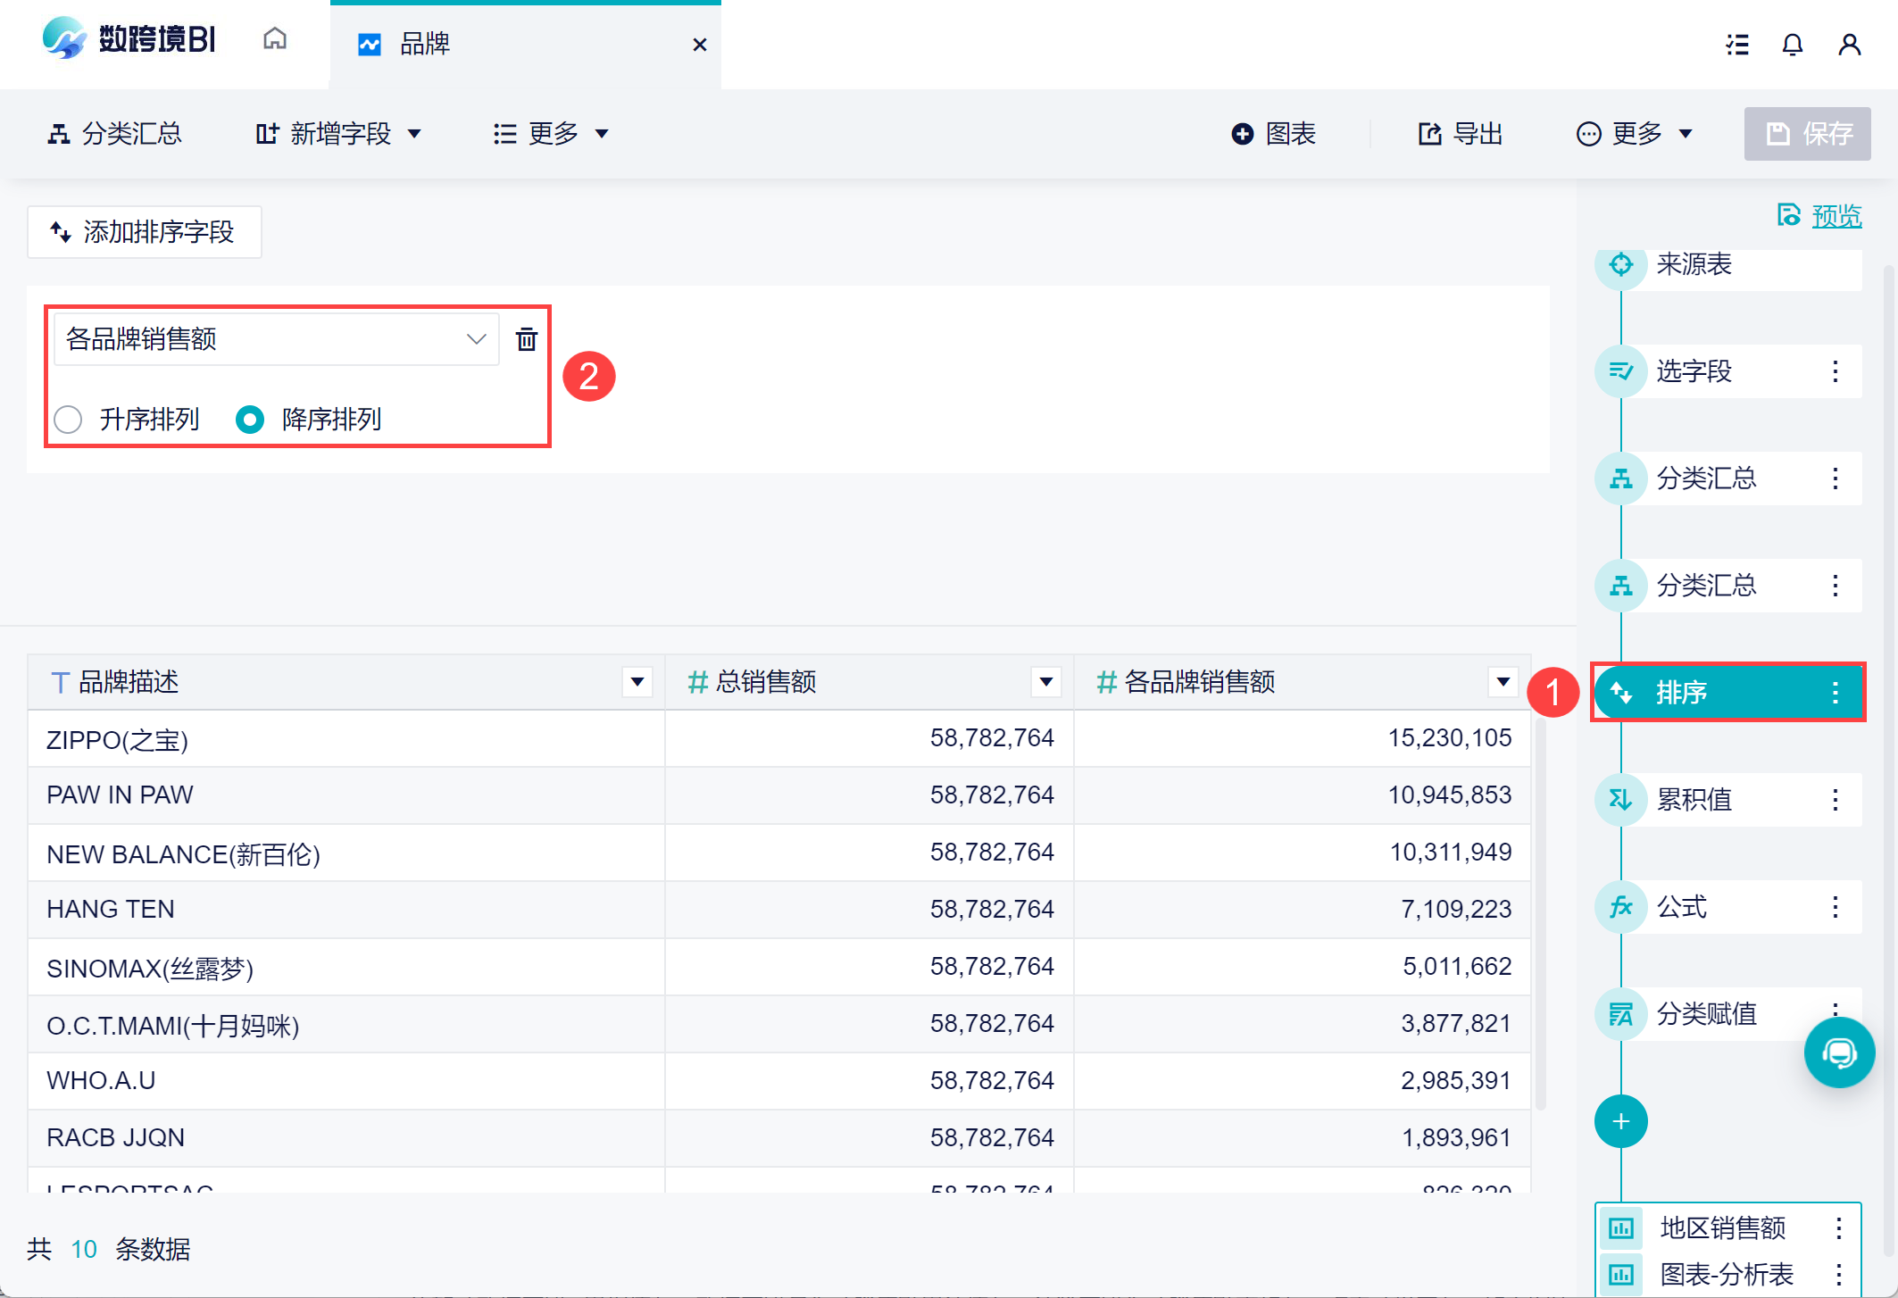The image size is (1898, 1298).
Task: Select 降序排列 radio option
Action: (x=250, y=419)
